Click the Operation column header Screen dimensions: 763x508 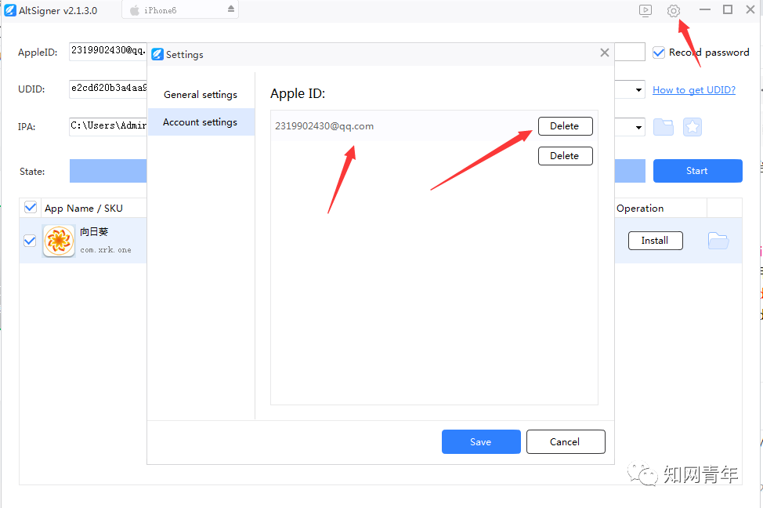639,209
